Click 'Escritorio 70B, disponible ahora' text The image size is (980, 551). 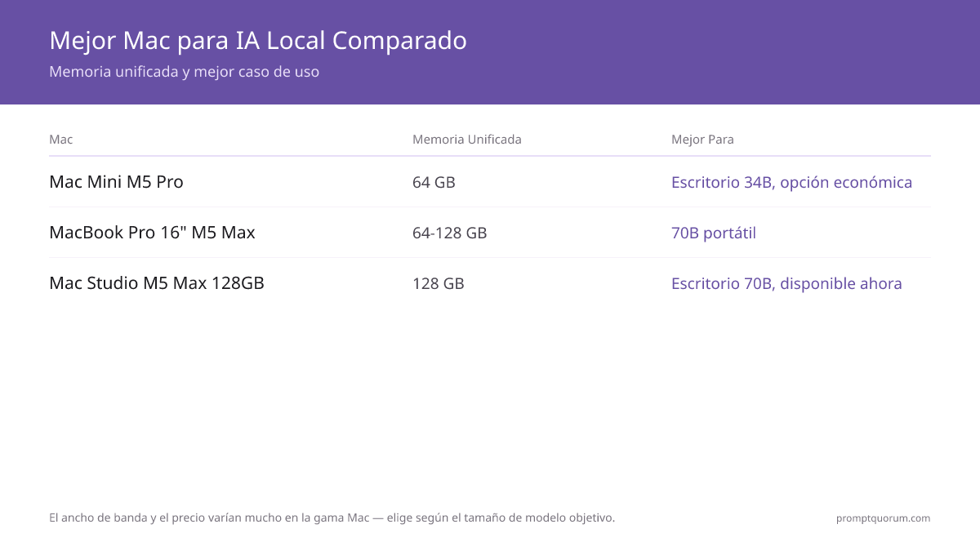pyautogui.click(x=786, y=284)
